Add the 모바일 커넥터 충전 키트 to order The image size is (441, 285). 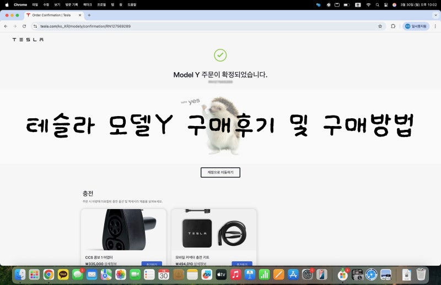pyautogui.click(x=242, y=264)
